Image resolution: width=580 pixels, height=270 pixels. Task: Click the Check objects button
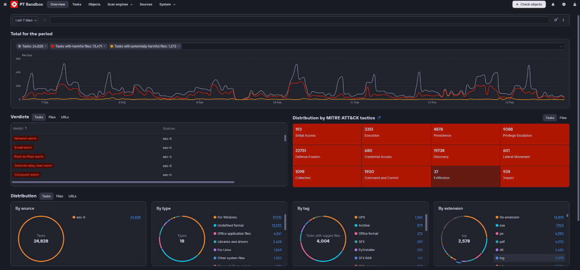point(529,4)
